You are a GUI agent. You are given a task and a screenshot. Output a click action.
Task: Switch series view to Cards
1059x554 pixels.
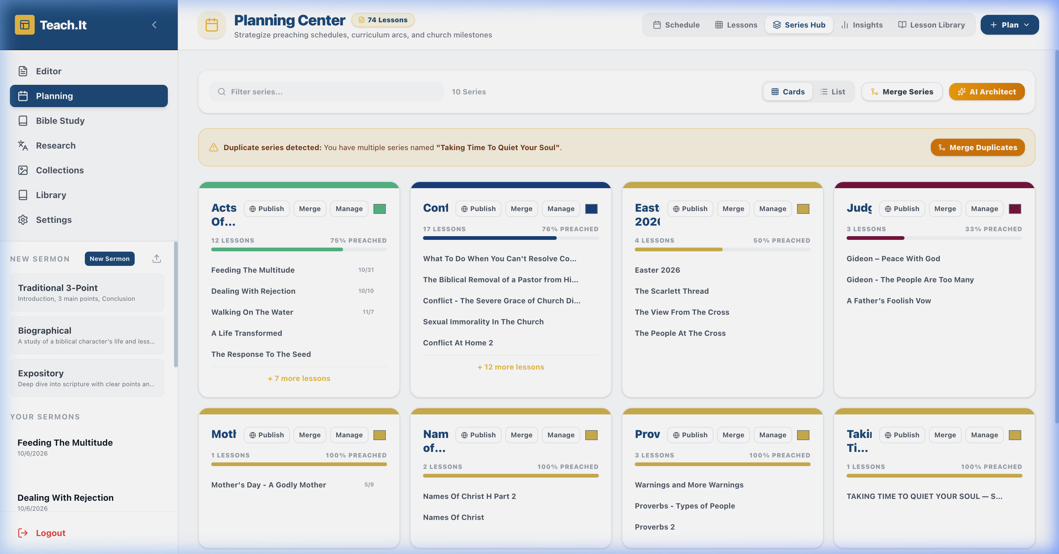pos(788,92)
